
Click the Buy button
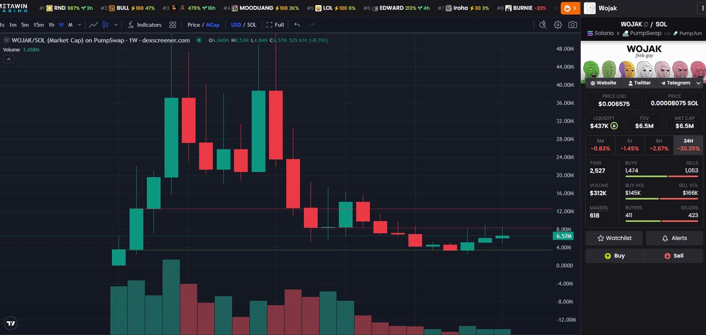click(615, 256)
